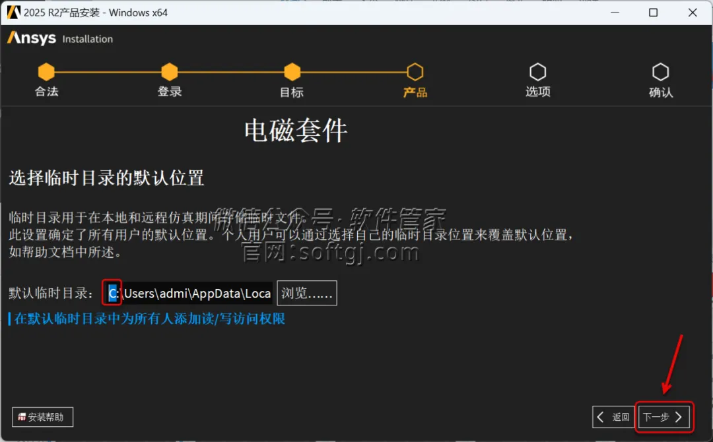
Task: Click the 下一步 (Next) button
Action: (x=663, y=417)
